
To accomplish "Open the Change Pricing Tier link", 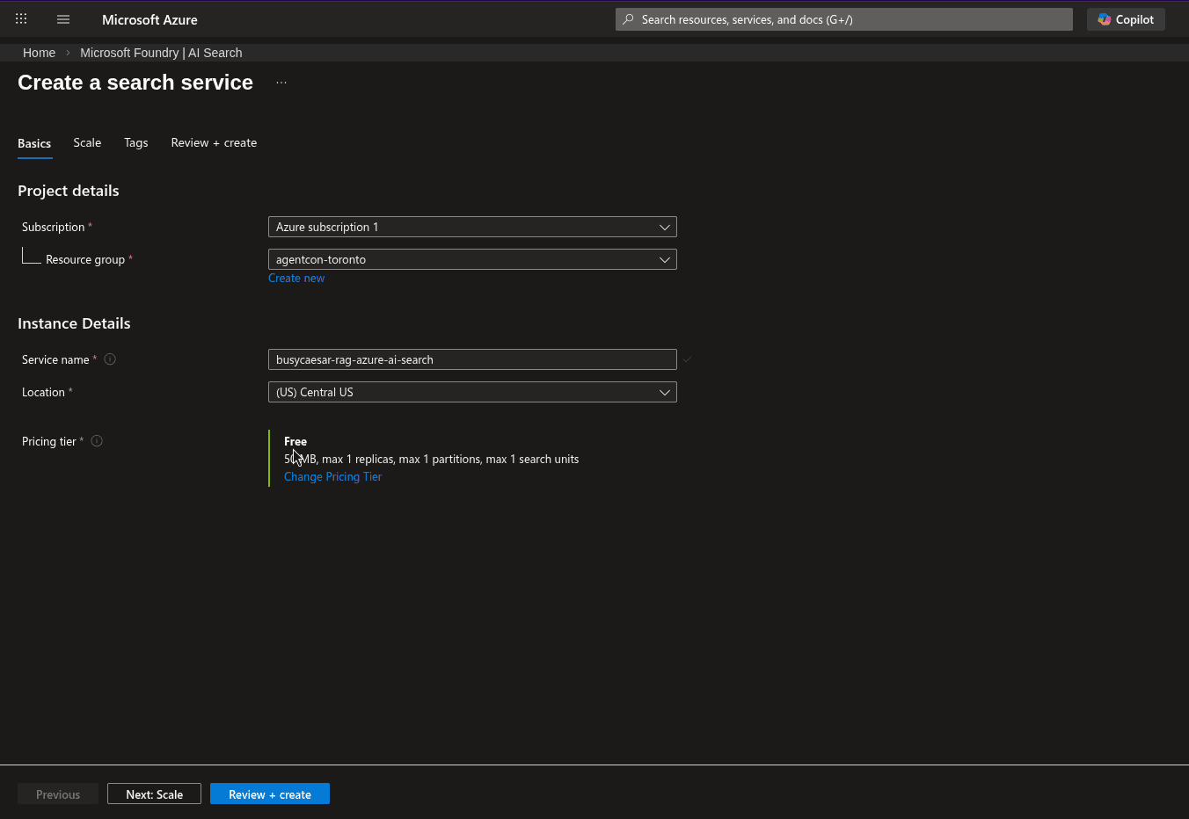I will pos(332,475).
